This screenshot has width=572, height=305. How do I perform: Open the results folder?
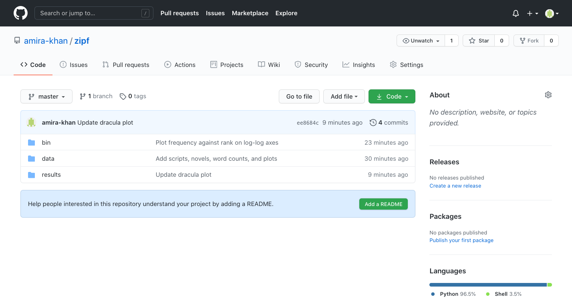(x=51, y=175)
